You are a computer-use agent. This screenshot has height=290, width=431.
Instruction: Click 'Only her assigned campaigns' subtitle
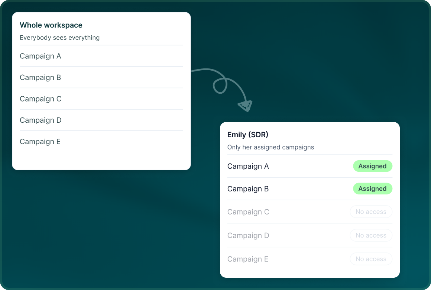coord(270,147)
